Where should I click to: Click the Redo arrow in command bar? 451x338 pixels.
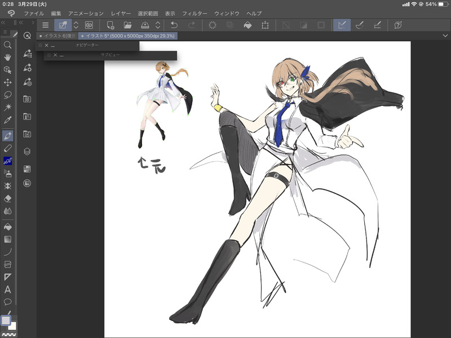[192, 25]
